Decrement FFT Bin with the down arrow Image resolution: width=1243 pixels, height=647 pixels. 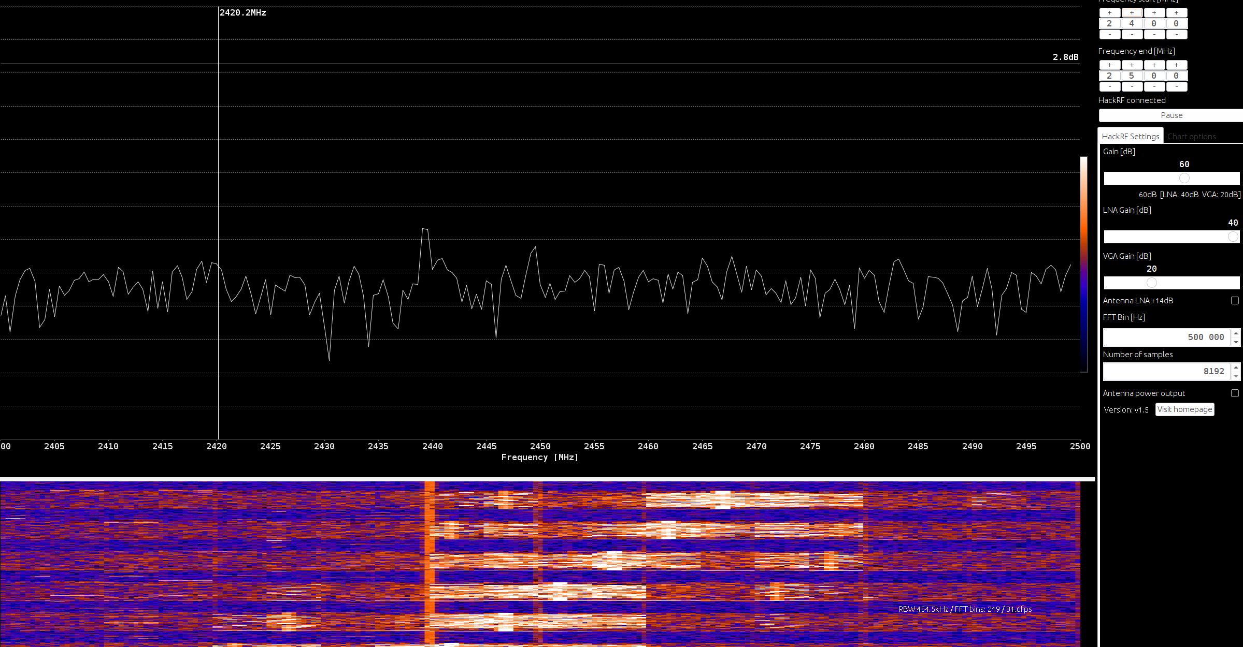point(1236,342)
